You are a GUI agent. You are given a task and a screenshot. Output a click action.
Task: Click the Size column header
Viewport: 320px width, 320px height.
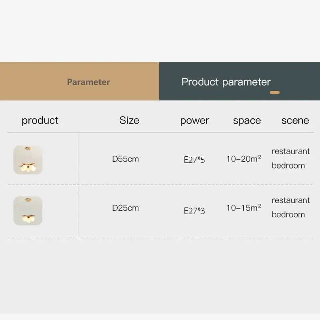tap(129, 120)
